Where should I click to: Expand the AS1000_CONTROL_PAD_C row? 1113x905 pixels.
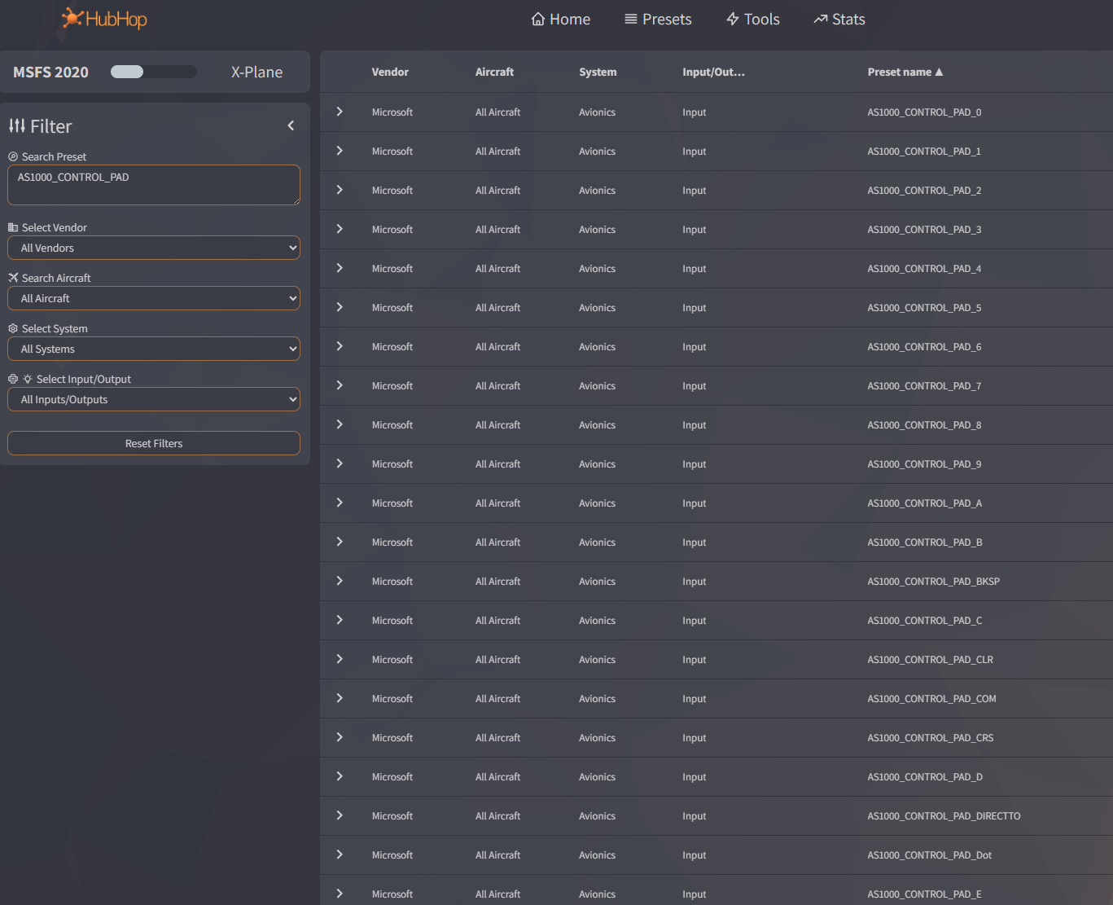pos(340,620)
